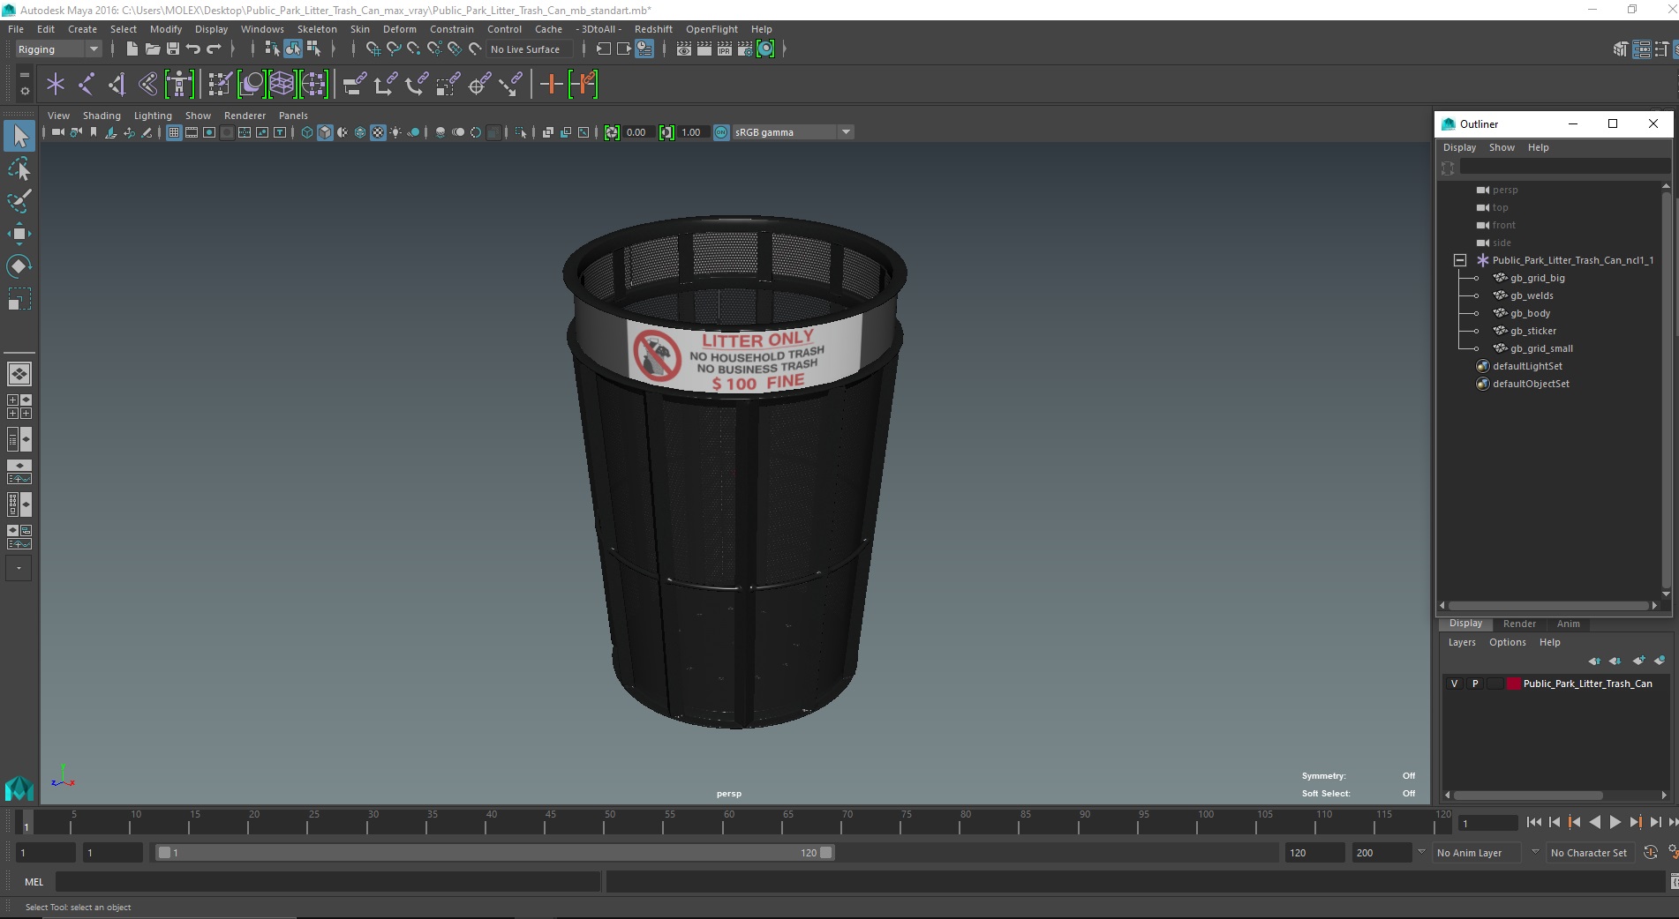Open the viewport Renderer menu
This screenshot has height=919, width=1679.
click(x=245, y=116)
